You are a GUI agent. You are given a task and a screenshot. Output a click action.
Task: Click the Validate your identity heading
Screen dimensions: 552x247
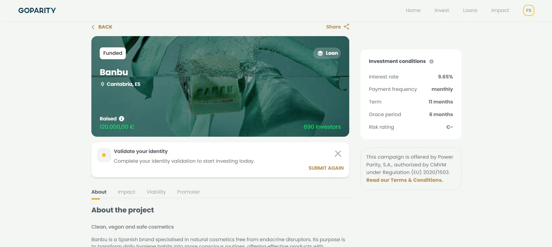[140, 152]
